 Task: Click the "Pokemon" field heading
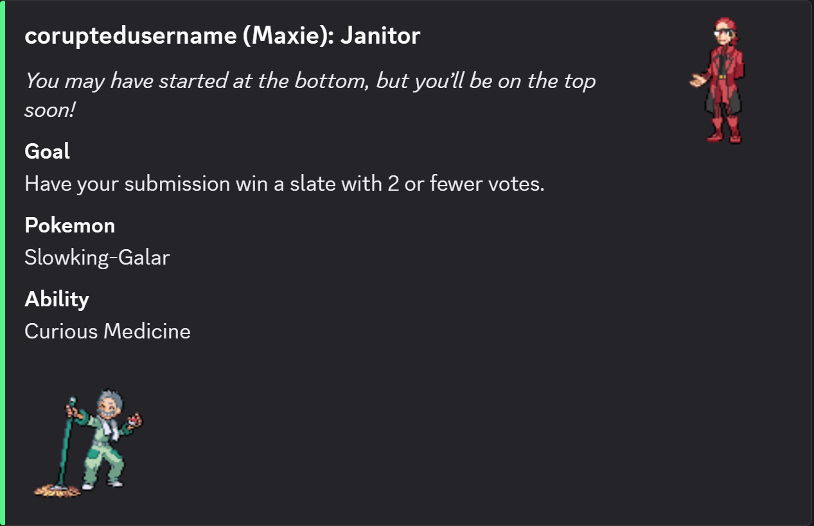[x=69, y=225]
